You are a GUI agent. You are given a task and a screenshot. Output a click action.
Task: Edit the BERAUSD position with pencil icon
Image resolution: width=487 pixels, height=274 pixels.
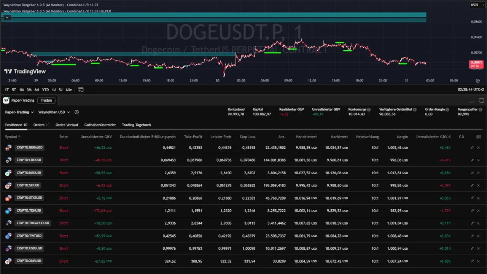[472, 148]
